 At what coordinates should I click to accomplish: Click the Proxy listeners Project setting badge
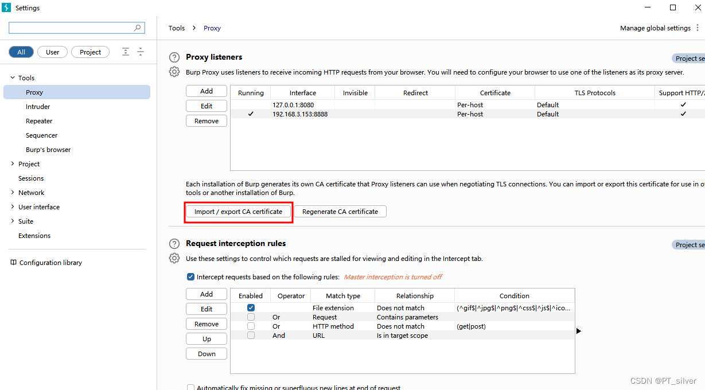point(689,58)
